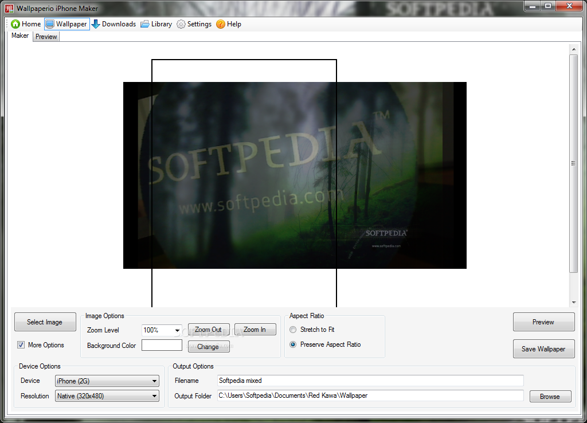Select Stretch to Fit radio button
This screenshot has width=587, height=423.
293,330
